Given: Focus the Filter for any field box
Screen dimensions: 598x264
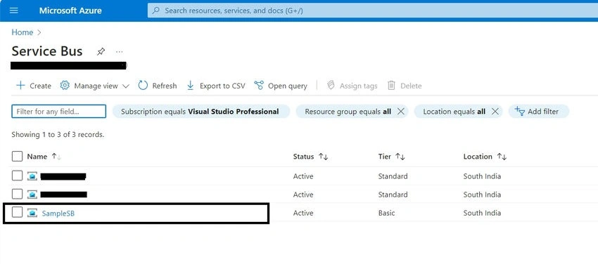Looking at the screenshot, I should (58, 112).
